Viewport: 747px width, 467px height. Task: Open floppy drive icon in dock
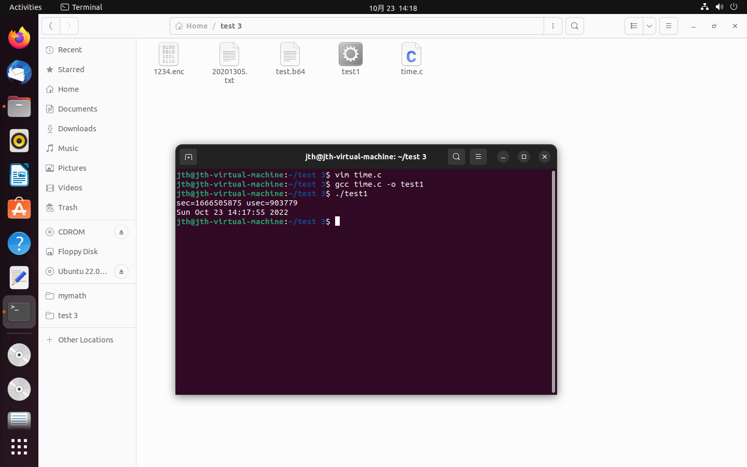(19, 420)
